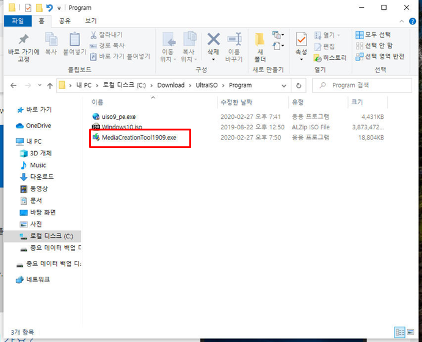Open Videos (동영상) in sidebar
The height and width of the screenshot is (342, 422).
(x=34, y=189)
